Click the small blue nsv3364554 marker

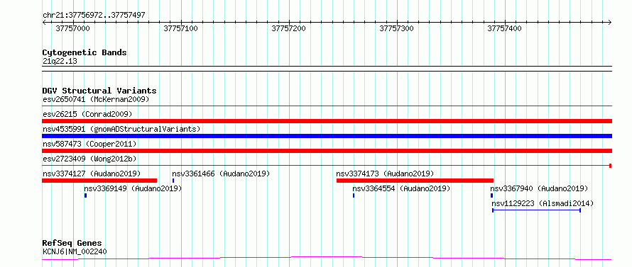pos(354,195)
